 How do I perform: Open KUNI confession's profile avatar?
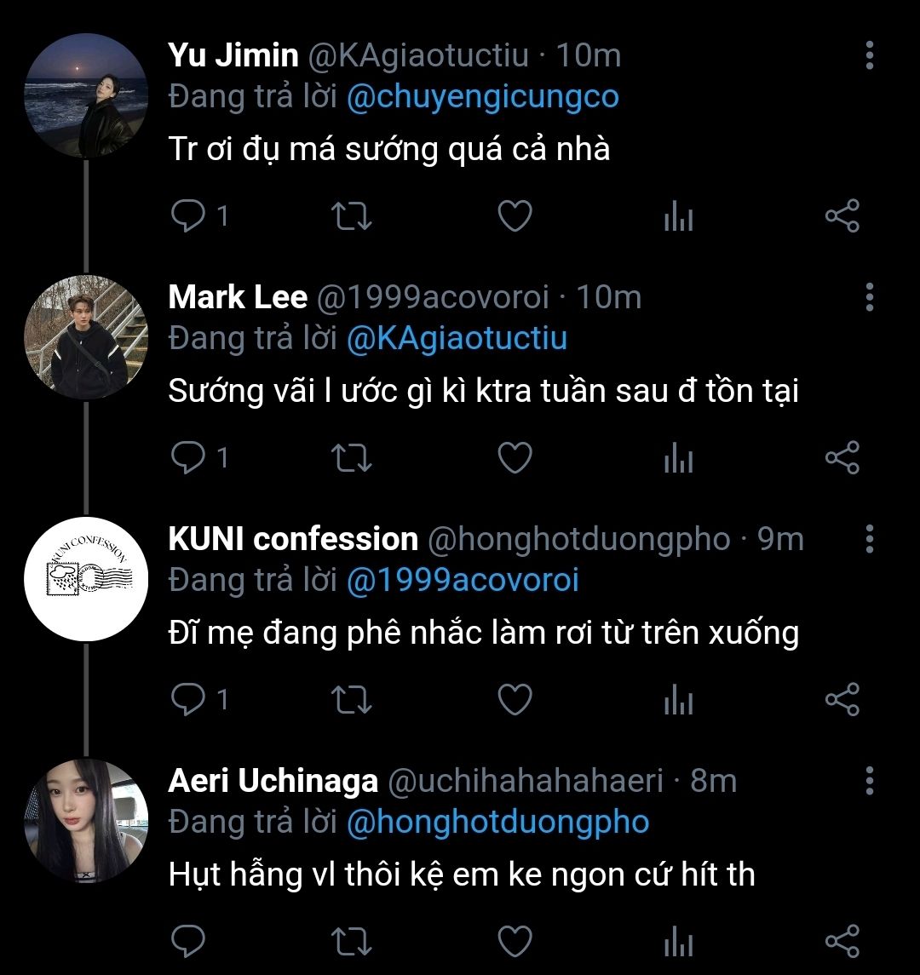click(x=86, y=579)
